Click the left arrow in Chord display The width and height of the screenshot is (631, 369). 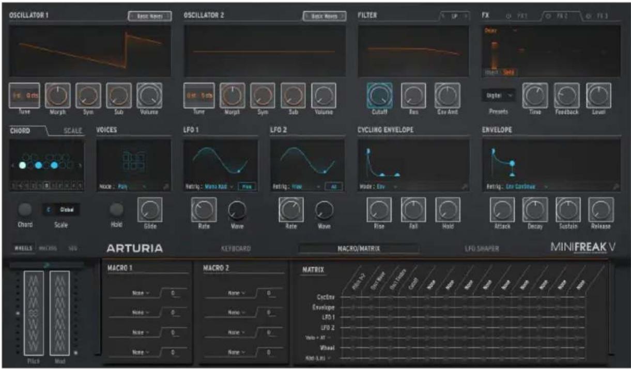point(13,165)
